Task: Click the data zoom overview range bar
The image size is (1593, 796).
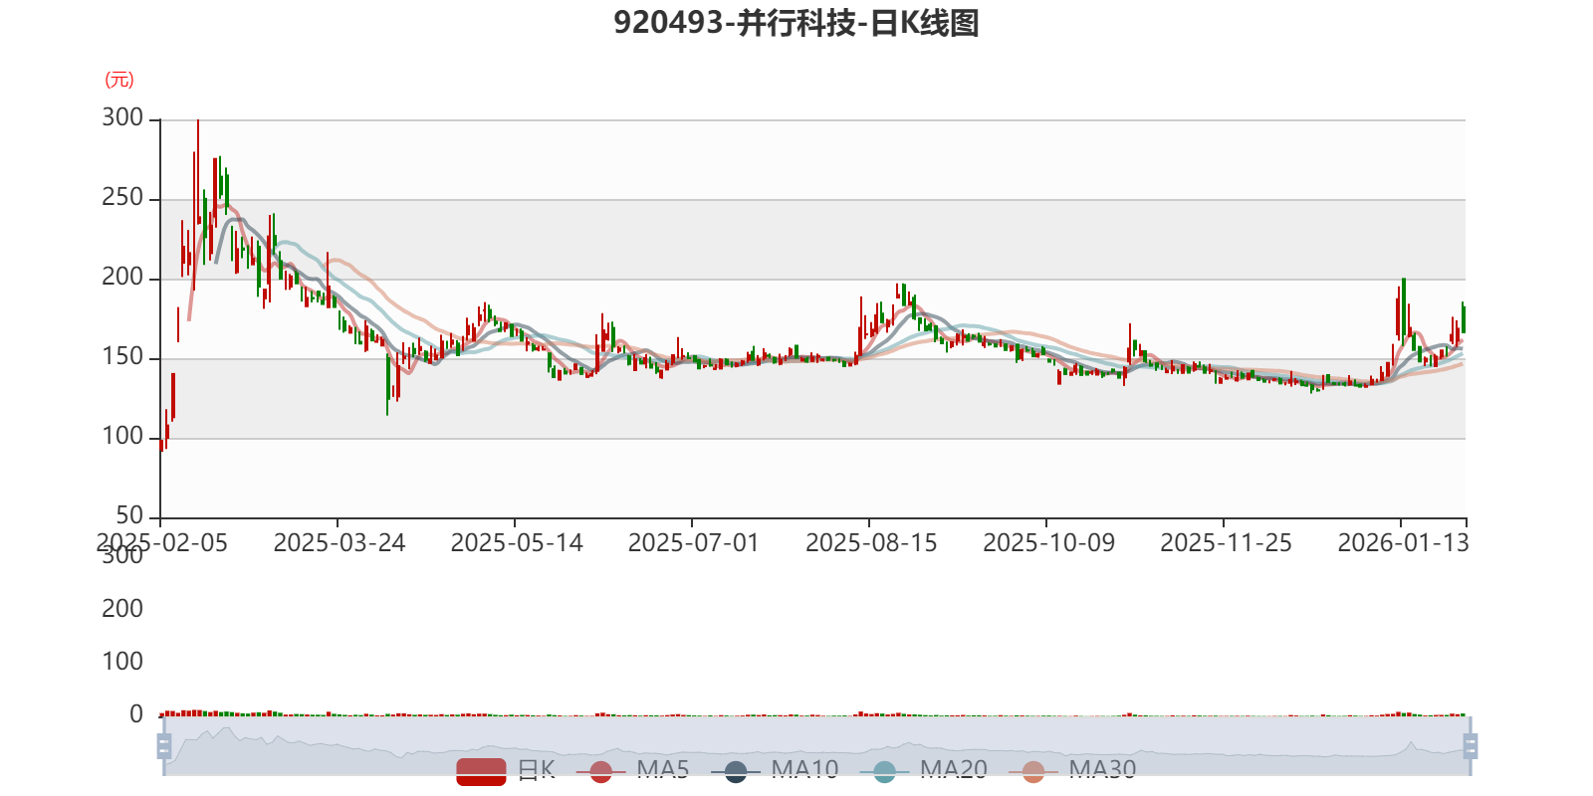Action: pos(816,746)
